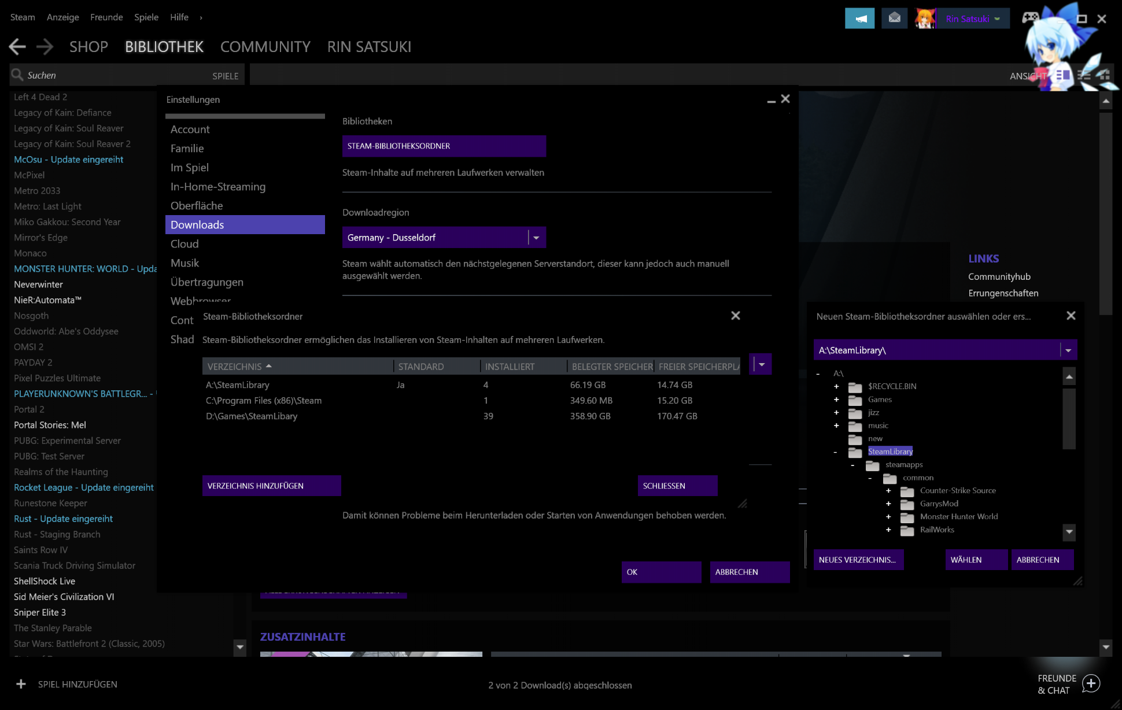Viewport: 1122px width, 710px height.
Task: Click the Rin Satsuki avatar picture
Action: (925, 19)
